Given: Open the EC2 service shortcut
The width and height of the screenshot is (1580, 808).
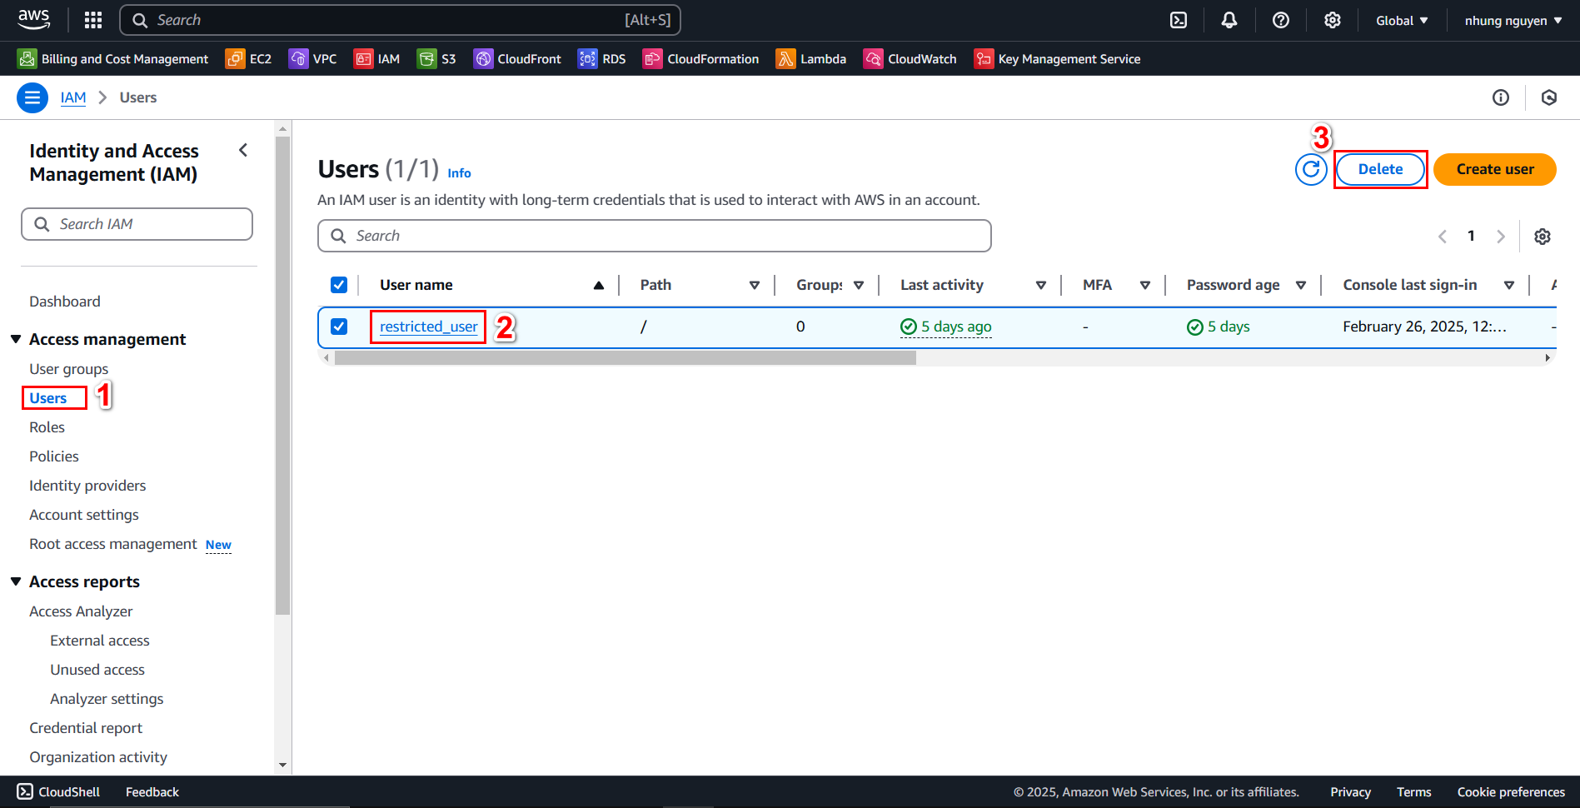Looking at the screenshot, I should click(249, 59).
